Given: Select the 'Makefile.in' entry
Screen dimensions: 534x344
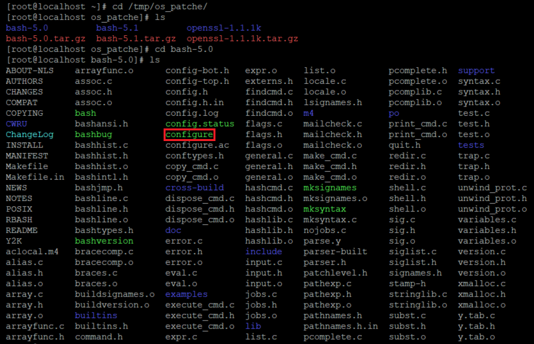Looking at the screenshot, I should pyautogui.click(x=35, y=177).
